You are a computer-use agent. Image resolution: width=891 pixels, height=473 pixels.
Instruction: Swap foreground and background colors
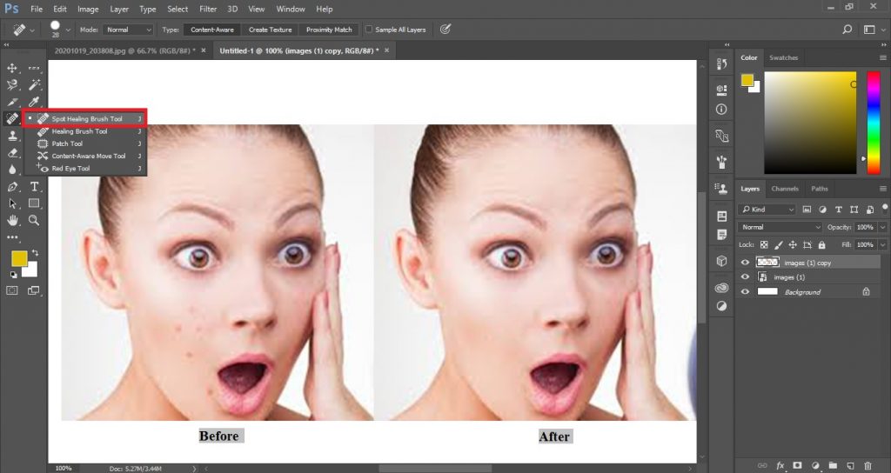click(x=35, y=252)
